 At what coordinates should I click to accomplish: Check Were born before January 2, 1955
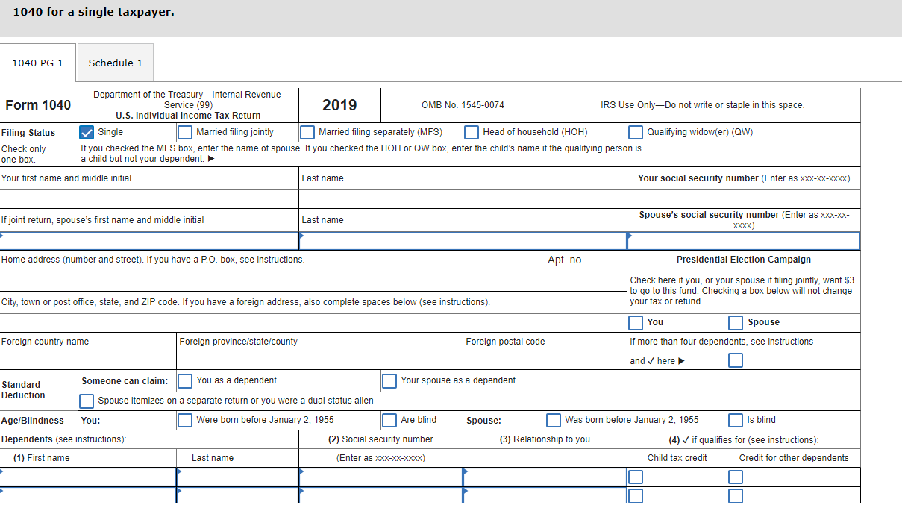pos(185,420)
